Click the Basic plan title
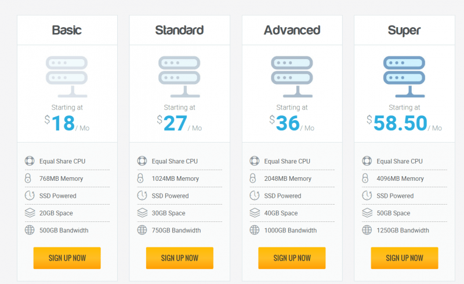The height and width of the screenshot is (284, 464). point(67,30)
